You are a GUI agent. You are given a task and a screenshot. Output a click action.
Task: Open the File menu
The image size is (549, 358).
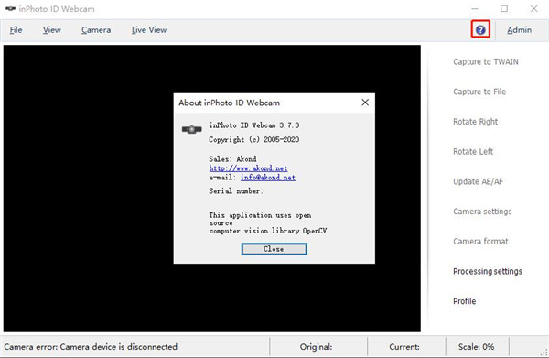[16, 30]
